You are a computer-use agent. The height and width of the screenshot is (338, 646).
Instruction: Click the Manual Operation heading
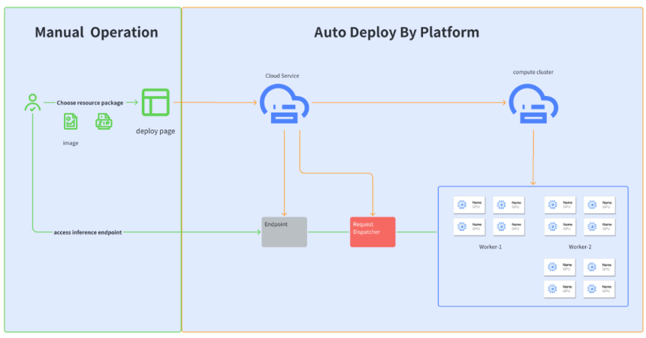click(x=96, y=32)
